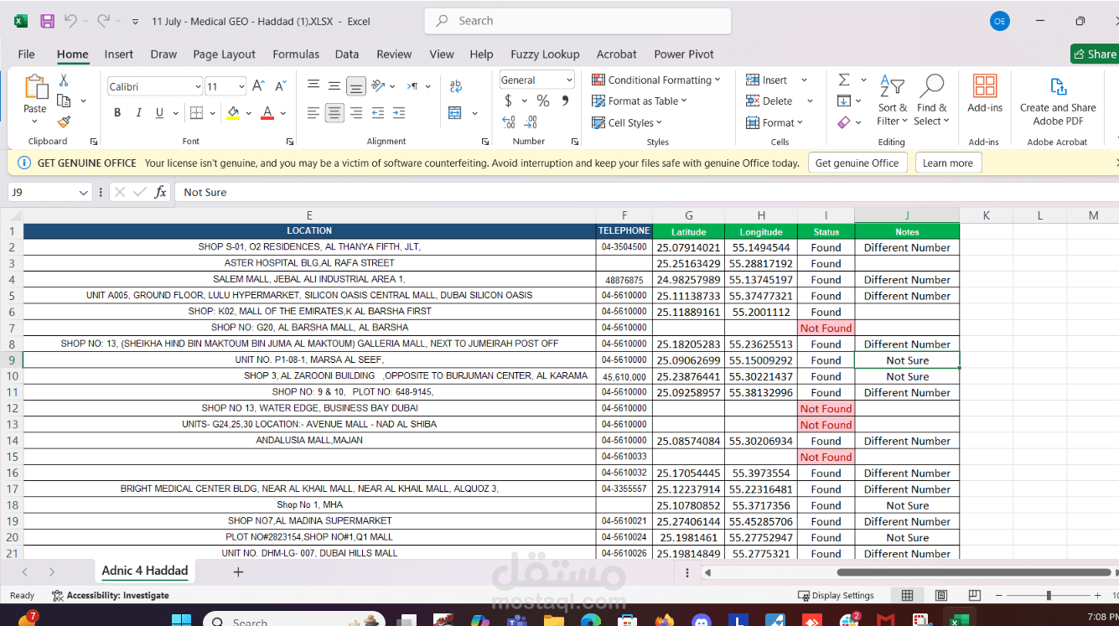Expand the Format as Table menu
The width and height of the screenshot is (1119, 626).
(x=639, y=101)
